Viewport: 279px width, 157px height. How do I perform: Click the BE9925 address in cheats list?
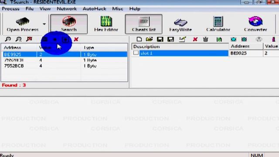tap(238, 53)
